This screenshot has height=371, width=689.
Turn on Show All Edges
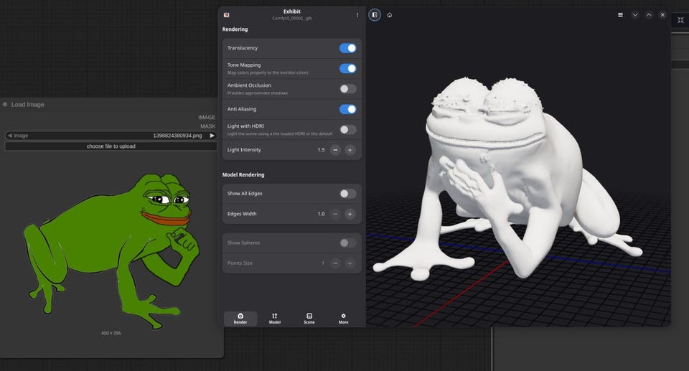[347, 194]
